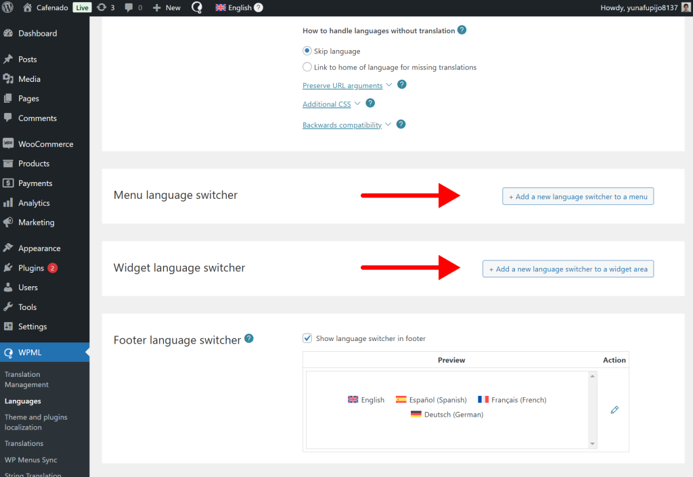Add a new language switcher to a menu
Screen dimensions: 693x477
577,196
